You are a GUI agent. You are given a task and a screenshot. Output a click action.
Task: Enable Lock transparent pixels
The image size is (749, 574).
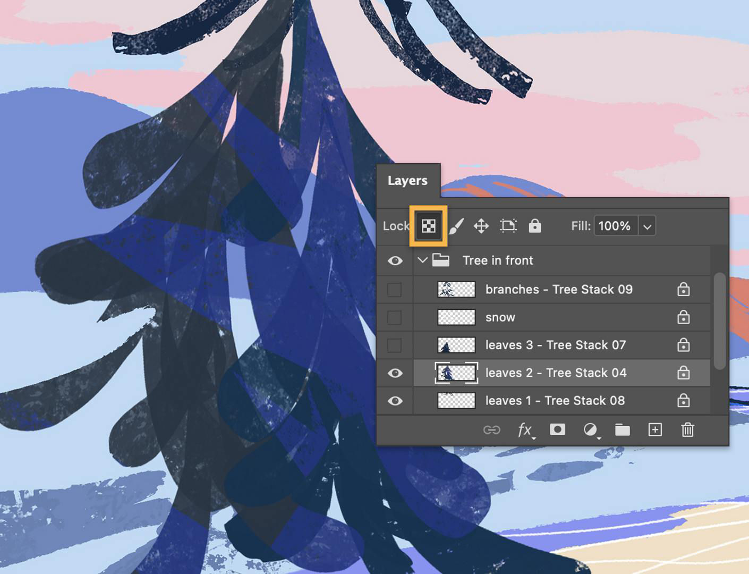click(428, 225)
